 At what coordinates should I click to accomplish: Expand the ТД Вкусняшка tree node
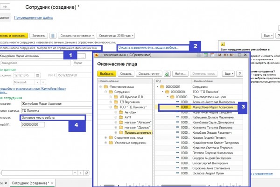pos(111,102)
